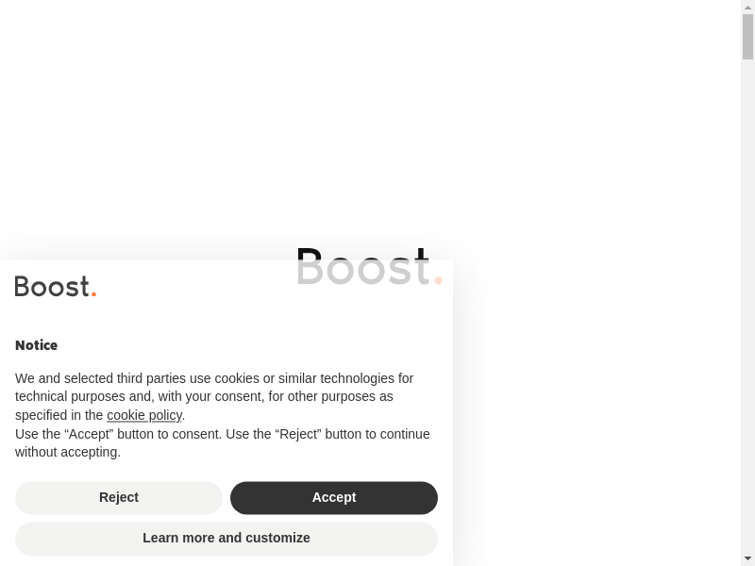The width and height of the screenshot is (755, 566).
Task: Click the quoted word “Reject” in the notice text
Action: 298,434
